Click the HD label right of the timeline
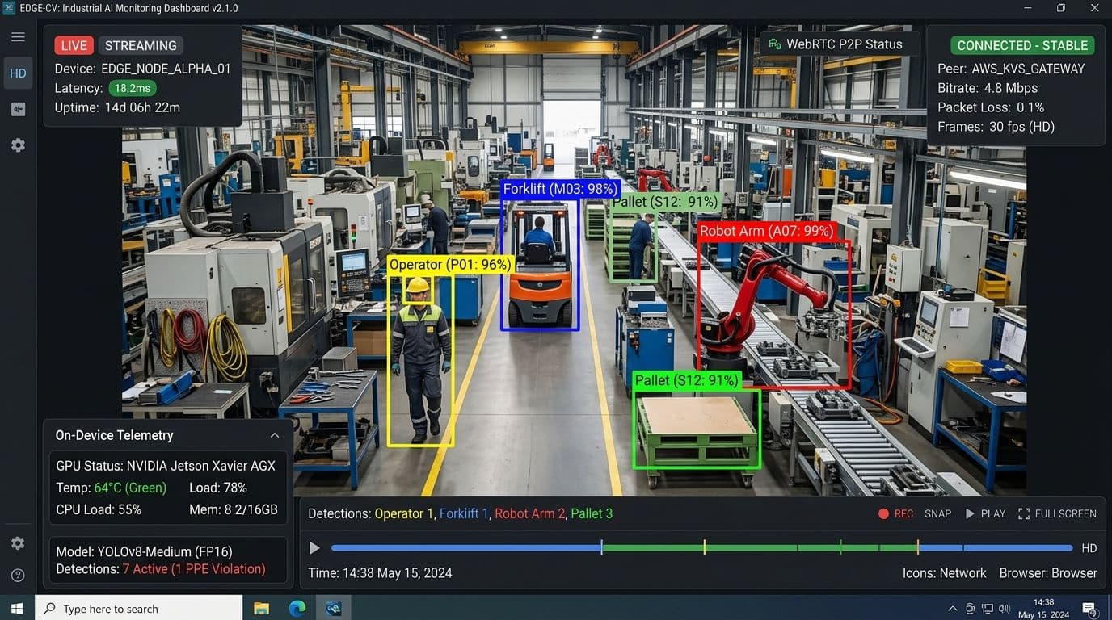Viewport: 1112px width, 620px height. point(1089,548)
